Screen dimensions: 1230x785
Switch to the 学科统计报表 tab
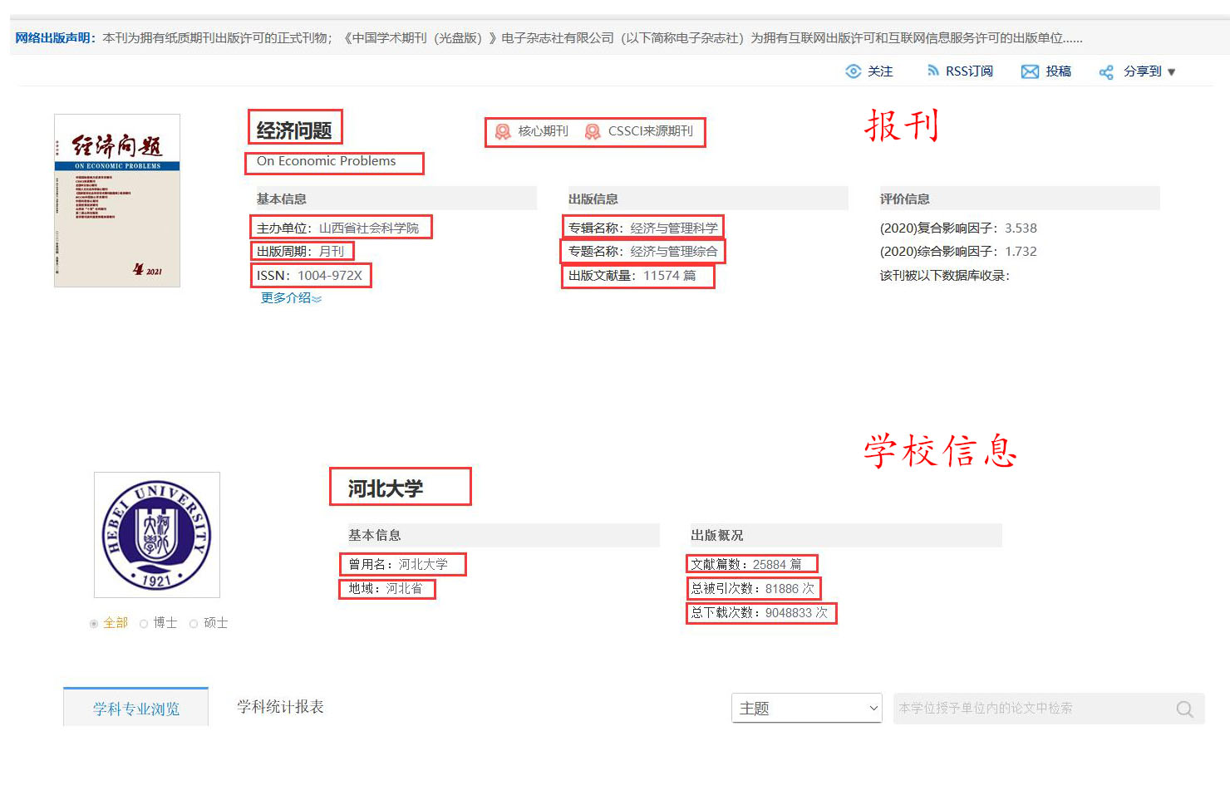pyautogui.click(x=279, y=706)
